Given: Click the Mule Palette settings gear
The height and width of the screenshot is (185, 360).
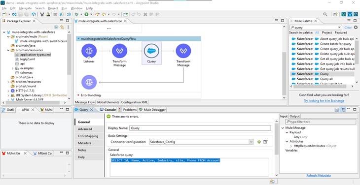Looking at the screenshot, I should coord(356,27).
